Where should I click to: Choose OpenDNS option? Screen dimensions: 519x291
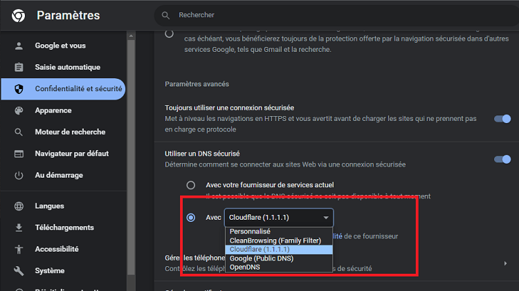279,267
